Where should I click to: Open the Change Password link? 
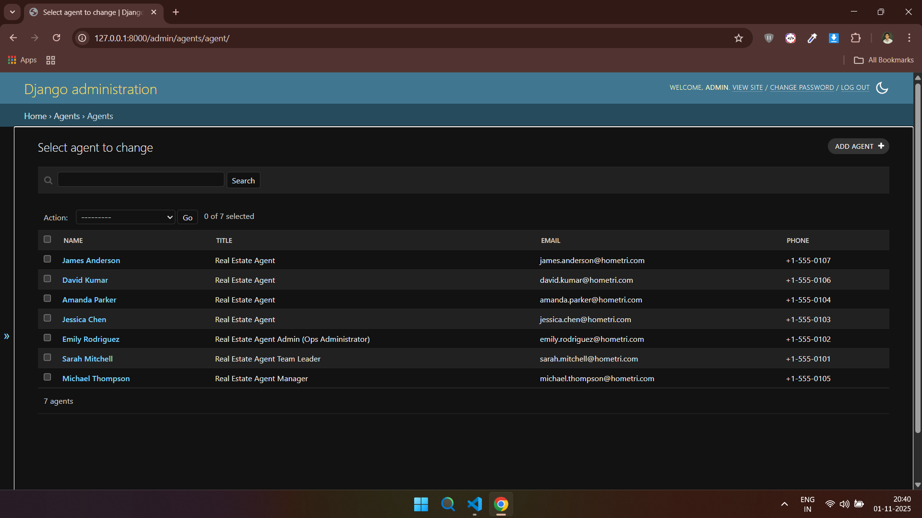(x=802, y=87)
